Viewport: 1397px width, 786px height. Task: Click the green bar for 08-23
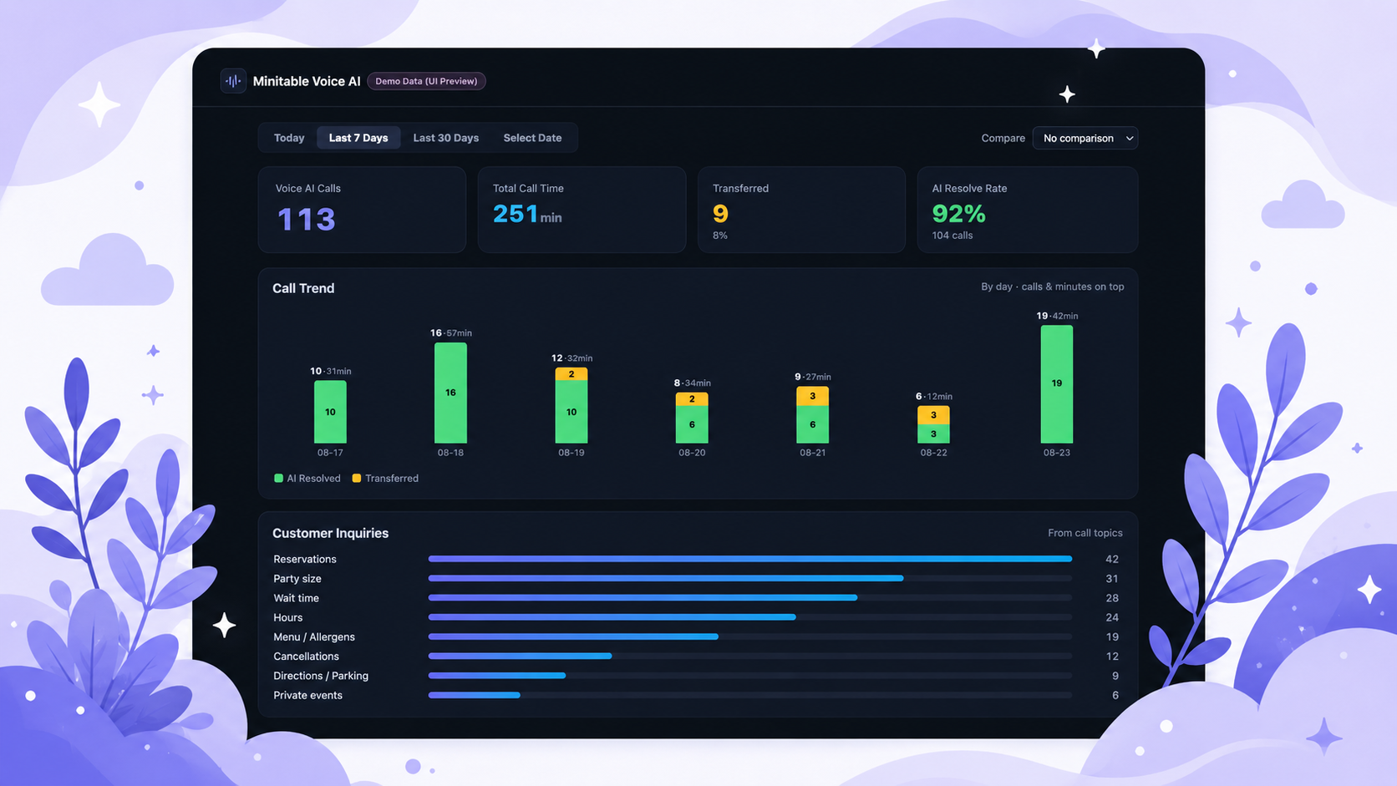click(x=1057, y=383)
